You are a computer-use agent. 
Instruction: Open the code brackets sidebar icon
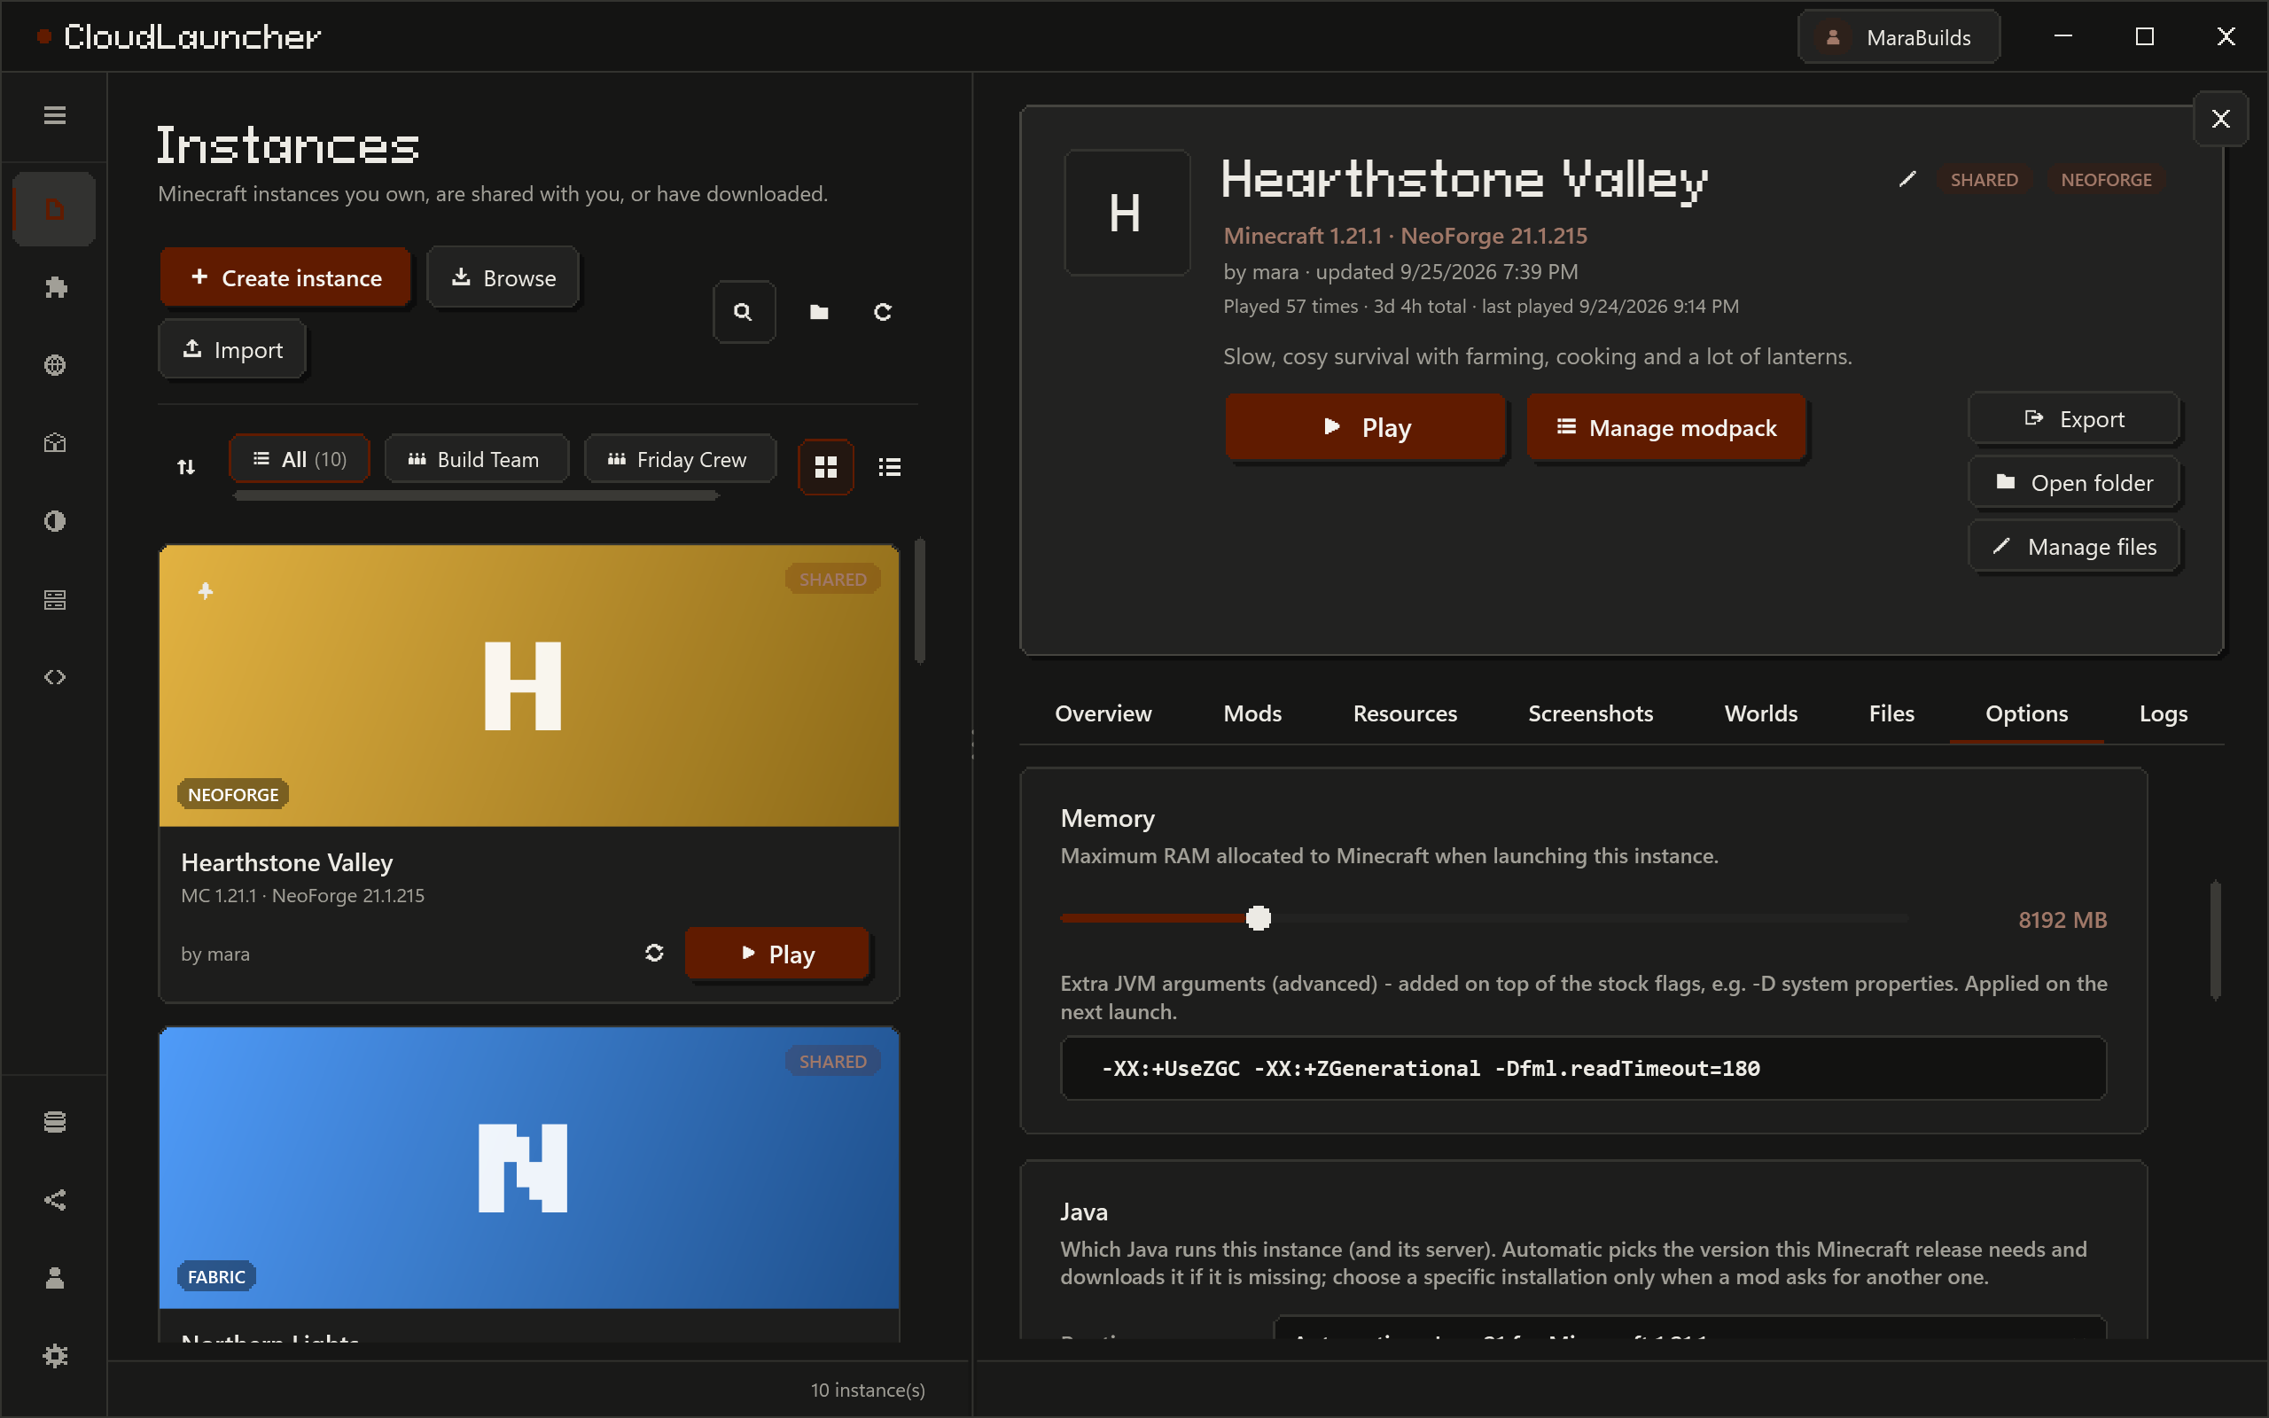pyautogui.click(x=54, y=677)
